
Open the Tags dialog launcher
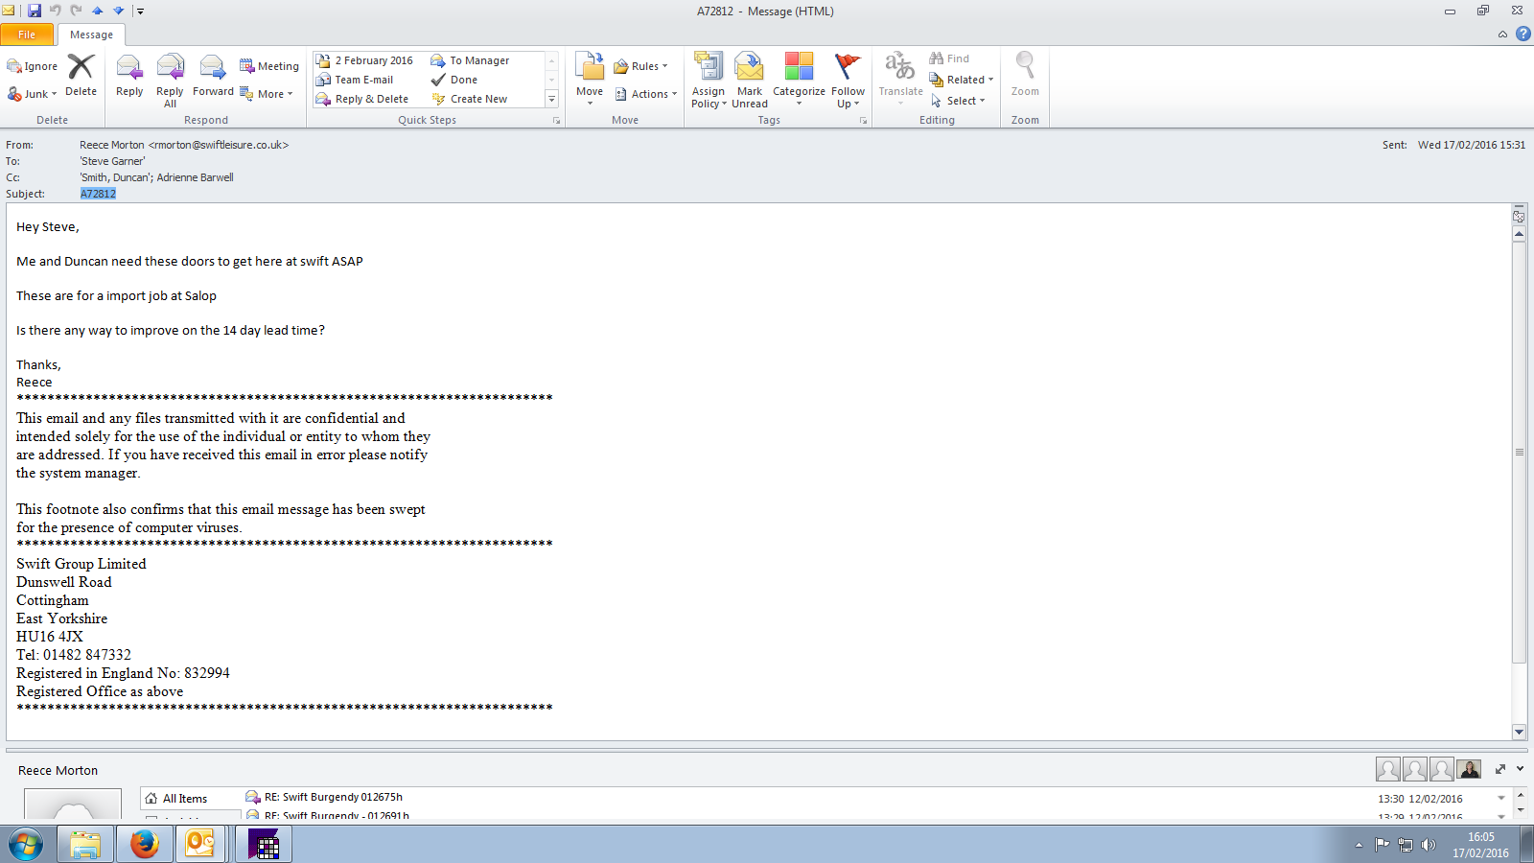pyautogui.click(x=863, y=121)
